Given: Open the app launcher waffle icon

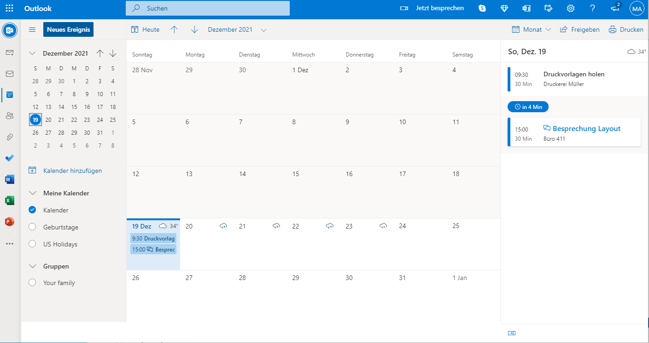Looking at the screenshot, I should [9, 8].
